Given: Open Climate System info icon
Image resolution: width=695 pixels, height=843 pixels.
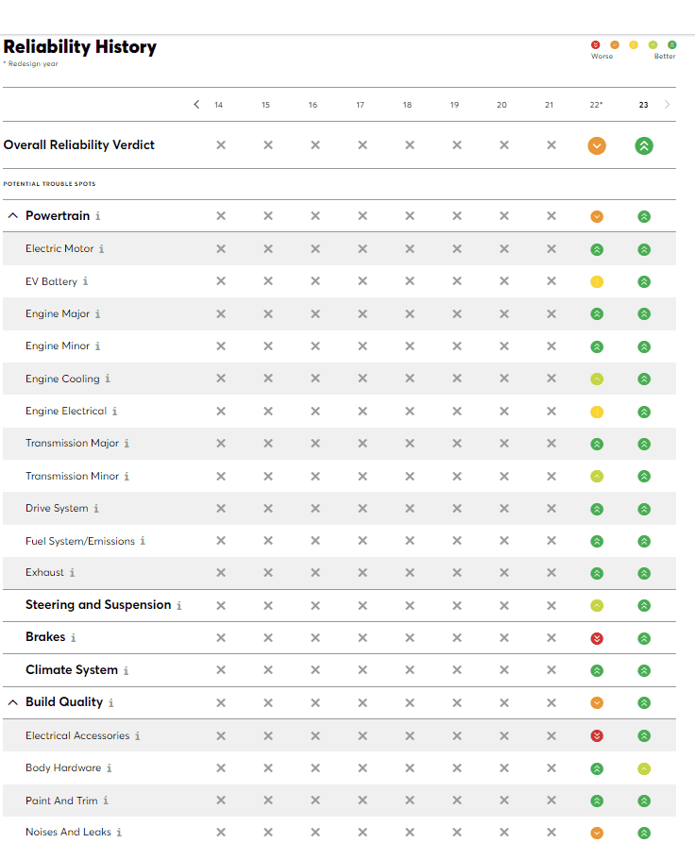Looking at the screenshot, I should tap(126, 670).
